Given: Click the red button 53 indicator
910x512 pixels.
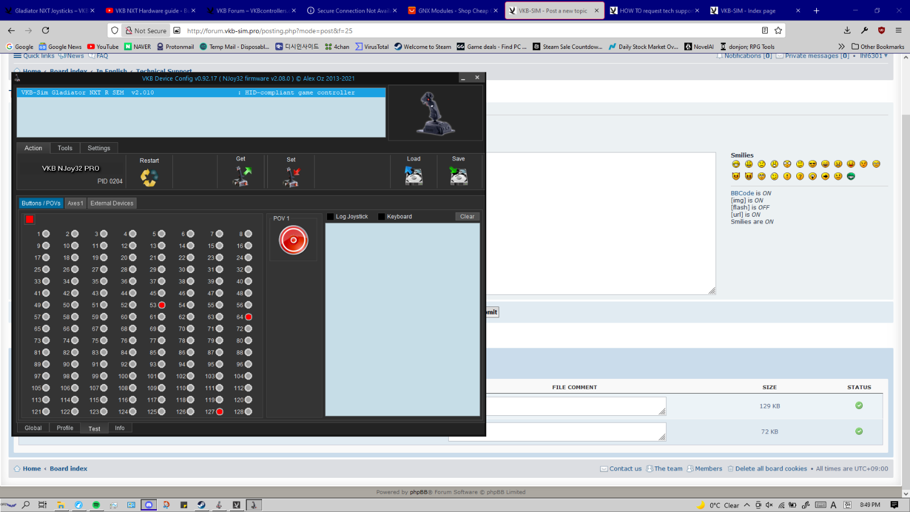Looking at the screenshot, I should click(162, 305).
